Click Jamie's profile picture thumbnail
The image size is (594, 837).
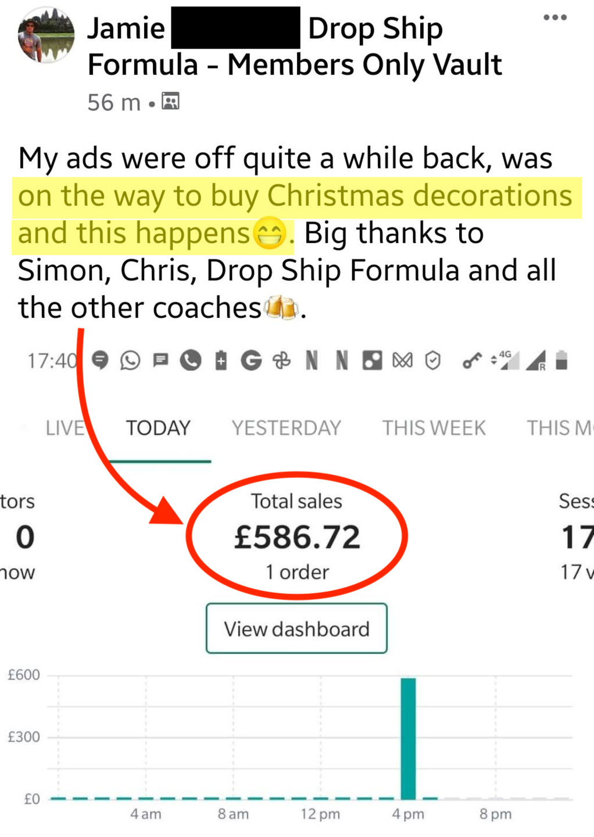point(46,34)
